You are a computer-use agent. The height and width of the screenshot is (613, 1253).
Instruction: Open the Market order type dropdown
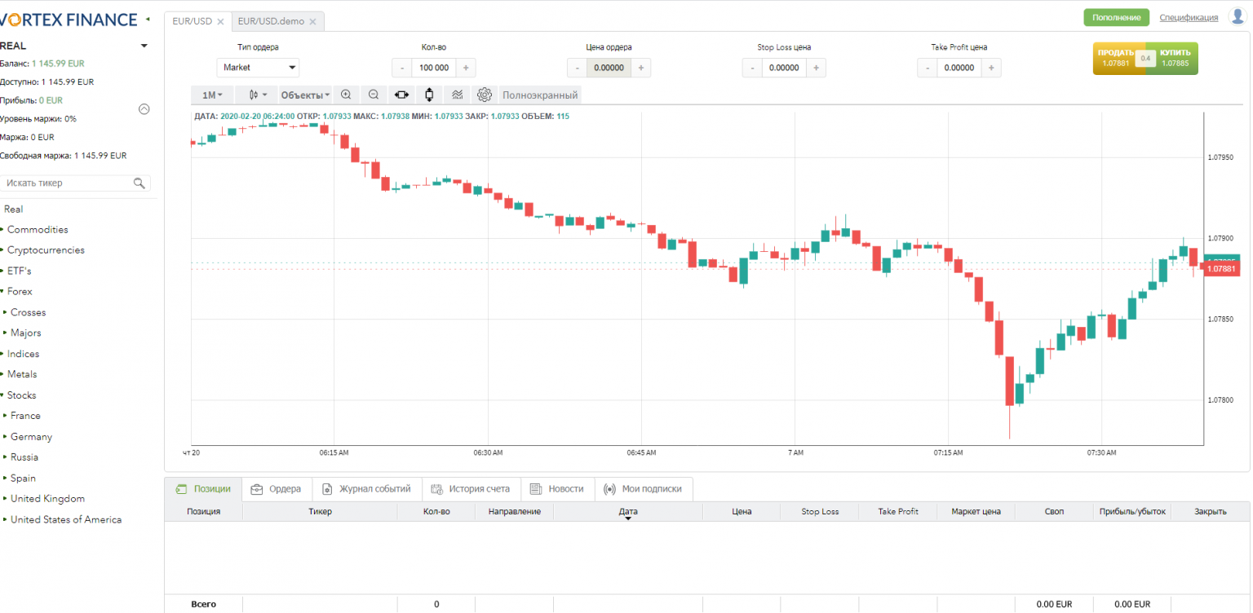pos(258,68)
